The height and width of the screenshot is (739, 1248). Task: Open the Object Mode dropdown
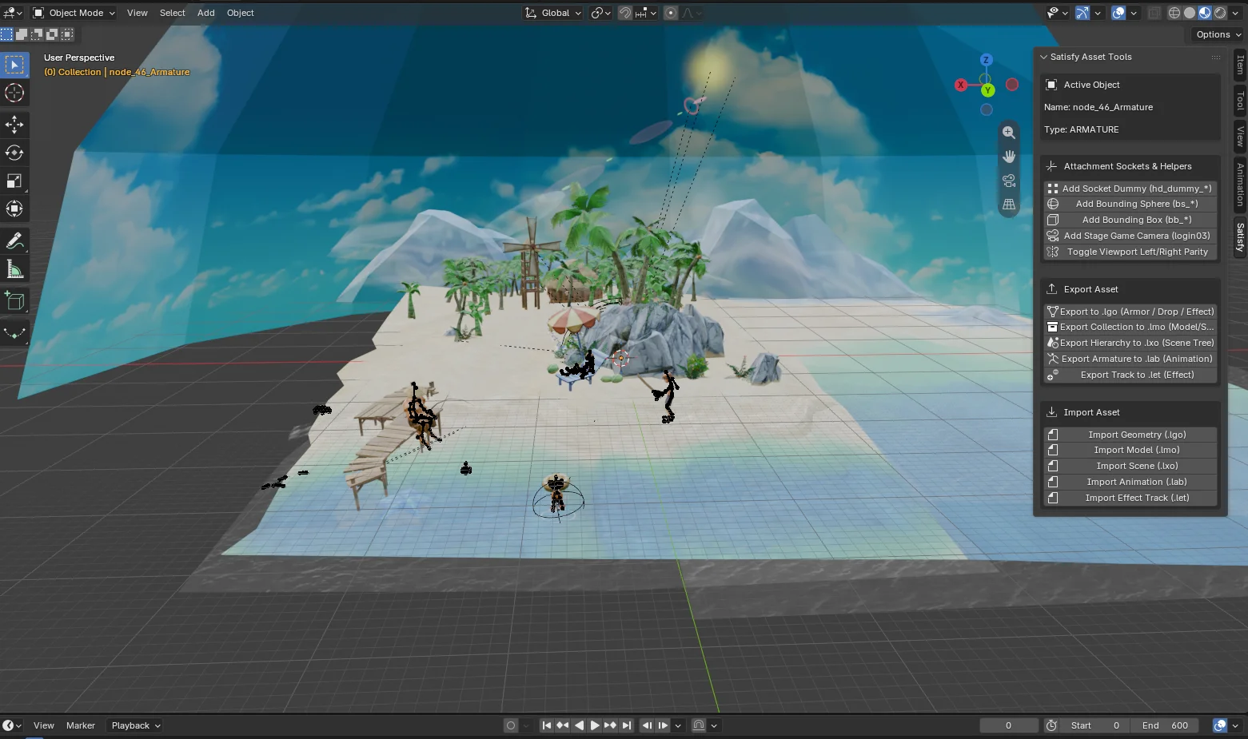click(74, 13)
